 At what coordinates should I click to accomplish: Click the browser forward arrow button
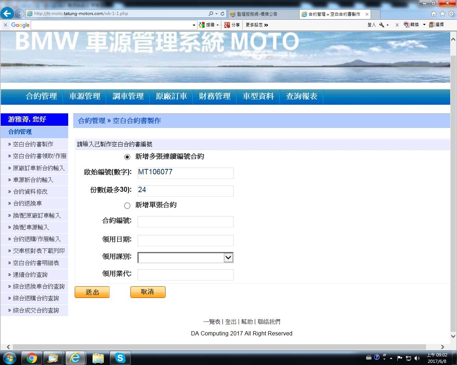(19, 14)
